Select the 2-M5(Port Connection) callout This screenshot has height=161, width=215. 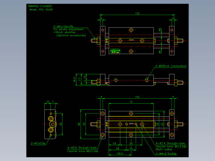coord(171,66)
